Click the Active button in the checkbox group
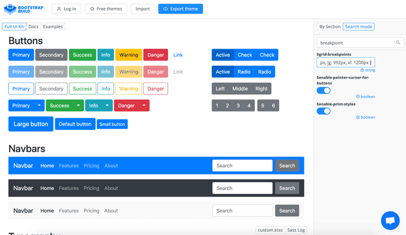 tap(223, 55)
